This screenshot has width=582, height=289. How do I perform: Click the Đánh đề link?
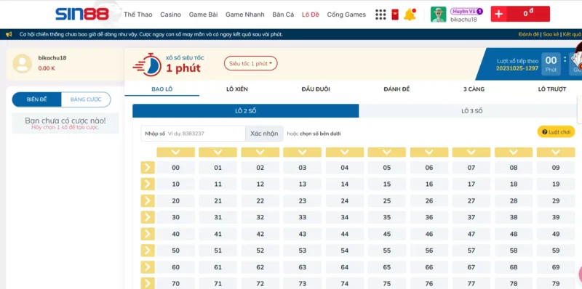529,34
